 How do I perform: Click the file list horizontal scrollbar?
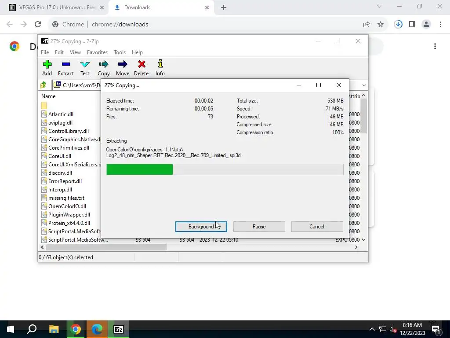[x=106, y=247]
